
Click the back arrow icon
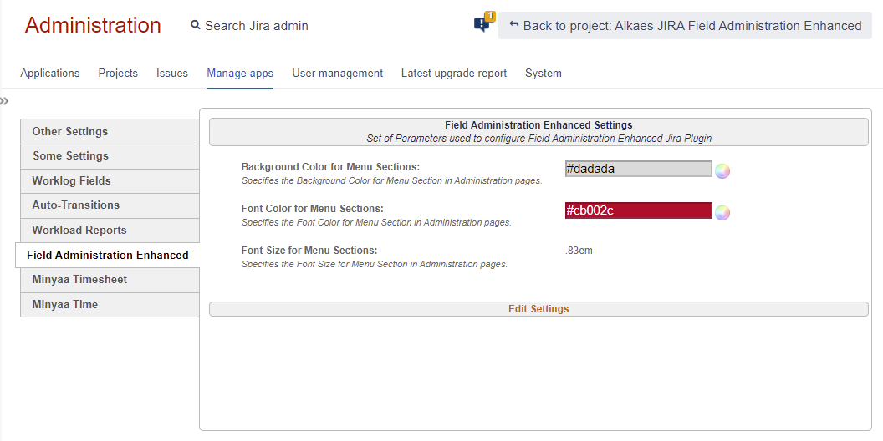(513, 24)
